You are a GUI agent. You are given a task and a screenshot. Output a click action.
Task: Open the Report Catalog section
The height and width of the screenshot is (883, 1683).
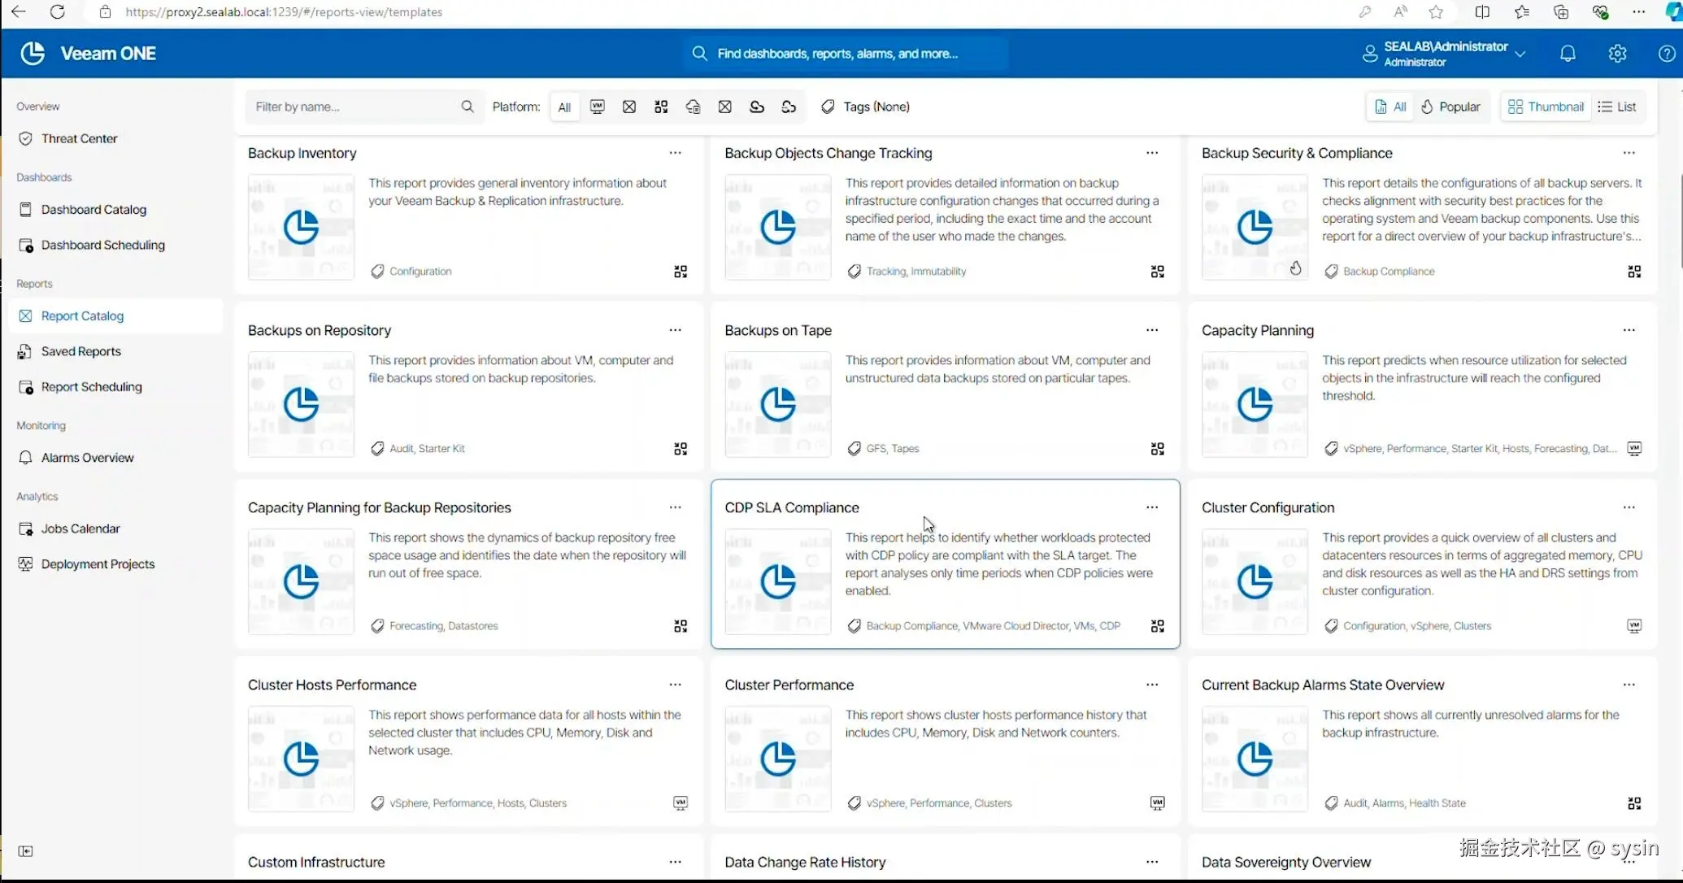pos(82,315)
